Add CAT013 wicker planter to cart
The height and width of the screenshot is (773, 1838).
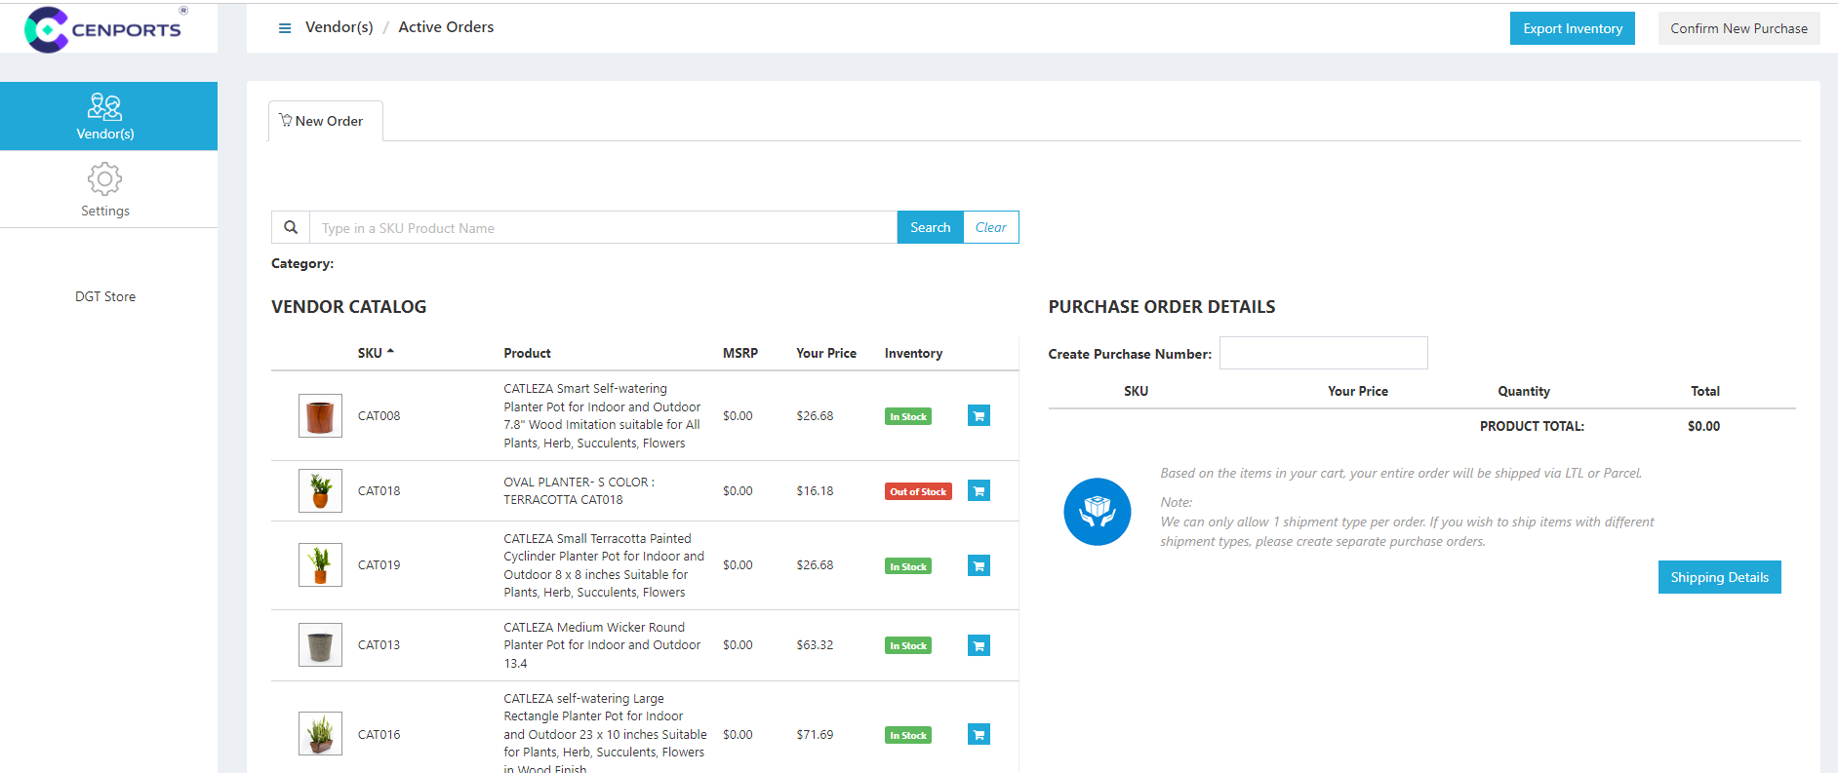[x=979, y=645]
